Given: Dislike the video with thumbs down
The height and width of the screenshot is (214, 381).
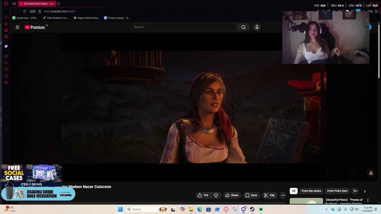Looking at the screenshot, I should tap(216, 195).
